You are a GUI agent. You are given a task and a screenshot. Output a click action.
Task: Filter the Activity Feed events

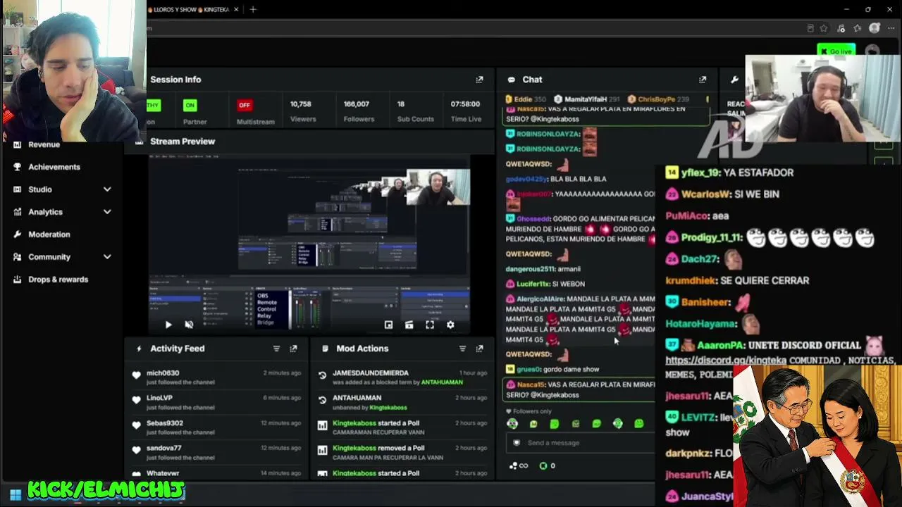click(276, 349)
